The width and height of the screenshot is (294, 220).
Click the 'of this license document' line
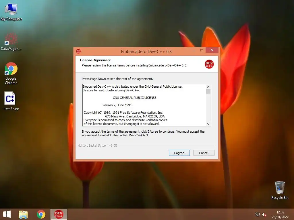(121, 124)
